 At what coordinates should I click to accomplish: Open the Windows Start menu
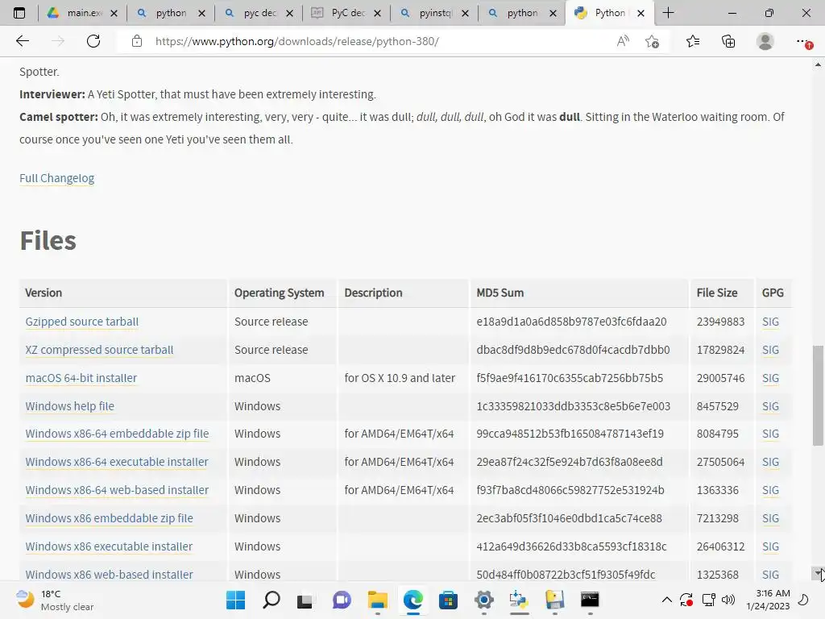(235, 600)
